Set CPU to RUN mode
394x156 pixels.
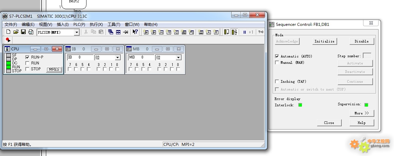(27, 63)
